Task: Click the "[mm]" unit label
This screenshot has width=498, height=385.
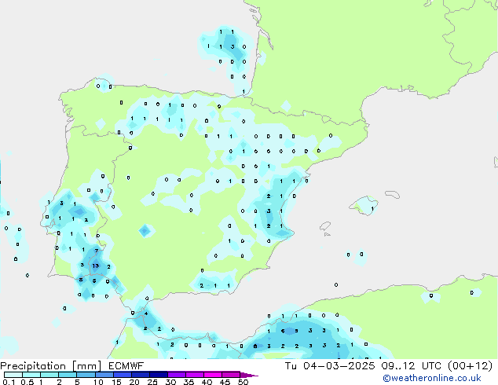Action: pyautogui.click(x=86, y=366)
